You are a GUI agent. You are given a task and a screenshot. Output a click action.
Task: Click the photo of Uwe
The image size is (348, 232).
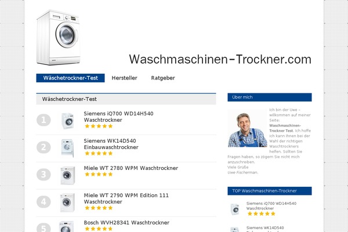[247, 128]
